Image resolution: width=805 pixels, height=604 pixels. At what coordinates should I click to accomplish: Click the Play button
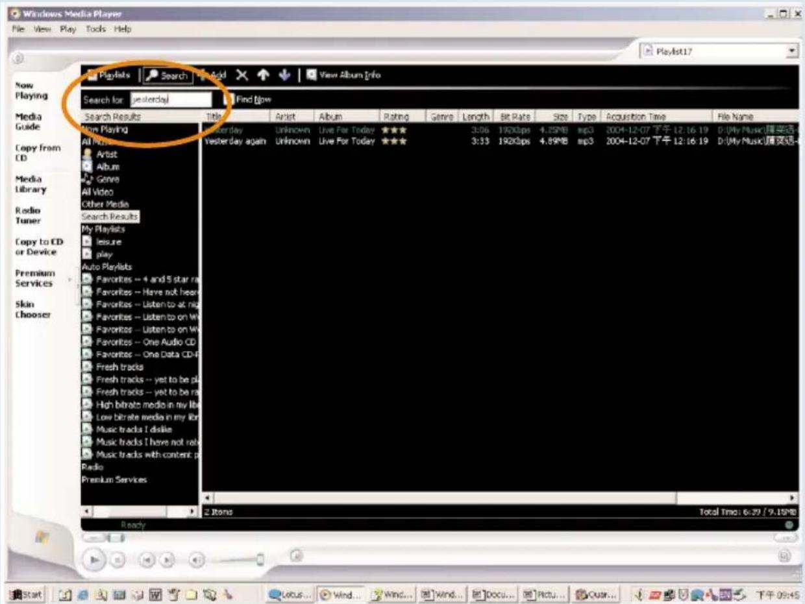(x=94, y=558)
